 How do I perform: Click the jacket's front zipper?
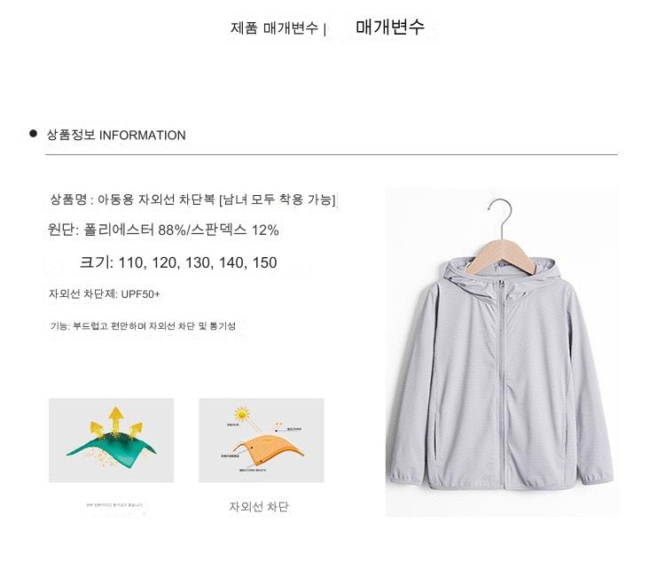pos(503,384)
